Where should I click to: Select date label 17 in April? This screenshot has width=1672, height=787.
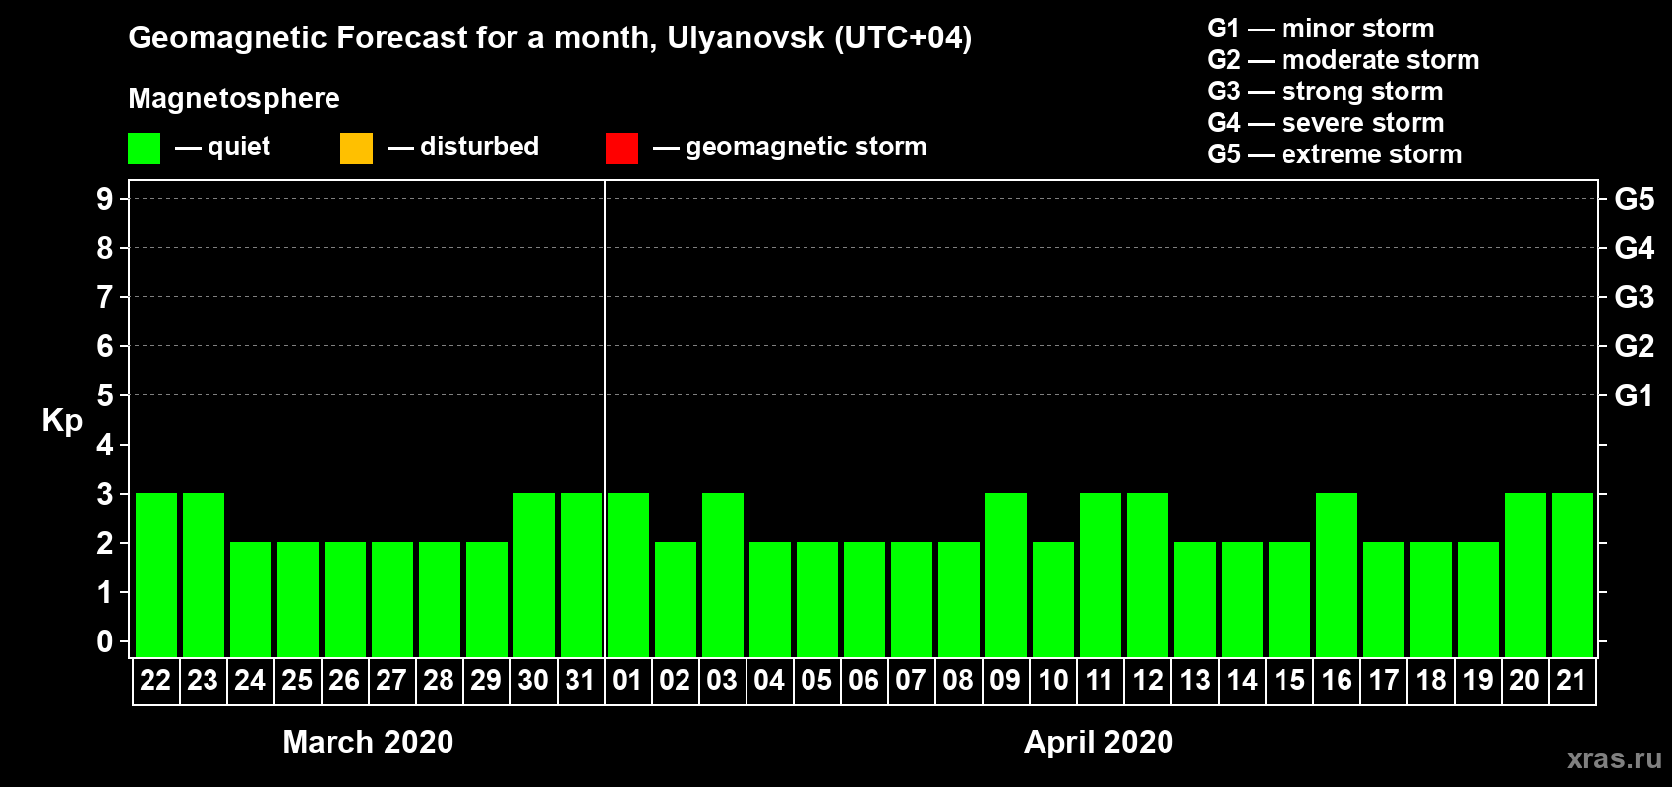click(1383, 680)
